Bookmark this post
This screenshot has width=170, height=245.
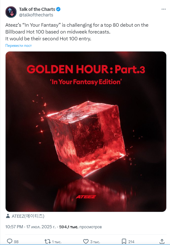click(x=124, y=241)
